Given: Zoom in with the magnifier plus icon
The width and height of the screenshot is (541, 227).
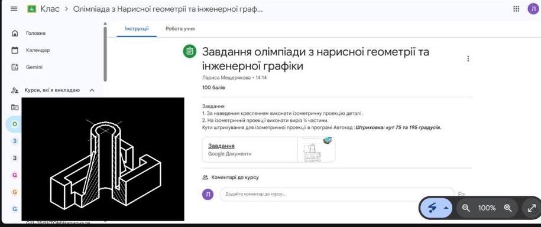Looking at the screenshot, I should point(507,208).
